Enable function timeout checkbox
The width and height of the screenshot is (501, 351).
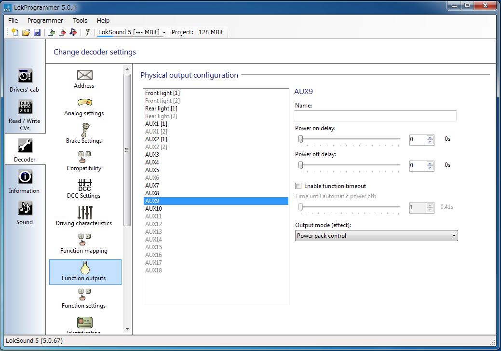tap(298, 186)
